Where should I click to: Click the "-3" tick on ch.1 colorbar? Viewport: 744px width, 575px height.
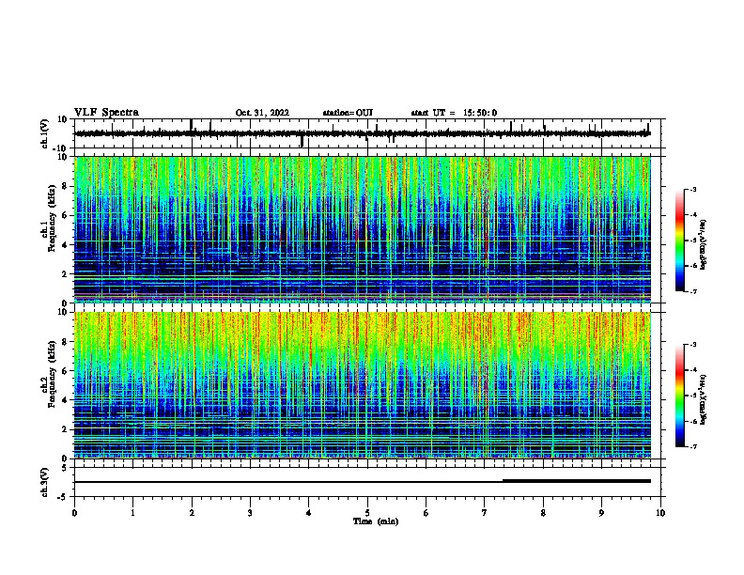click(x=693, y=189)
